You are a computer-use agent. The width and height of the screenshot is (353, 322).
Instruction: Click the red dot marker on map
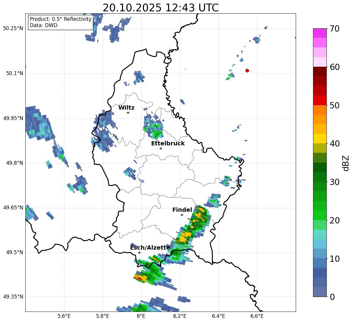tap(247, 71)
